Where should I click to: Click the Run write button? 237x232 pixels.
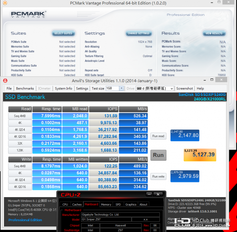(158, 177)
